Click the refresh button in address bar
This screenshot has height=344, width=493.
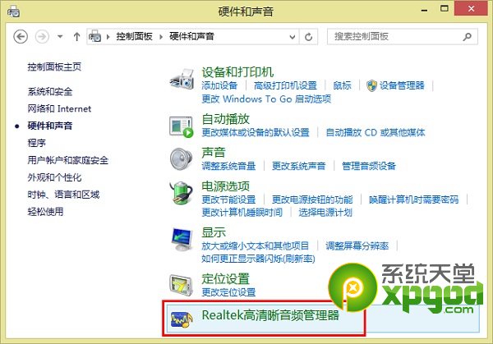tap(309, 37)
